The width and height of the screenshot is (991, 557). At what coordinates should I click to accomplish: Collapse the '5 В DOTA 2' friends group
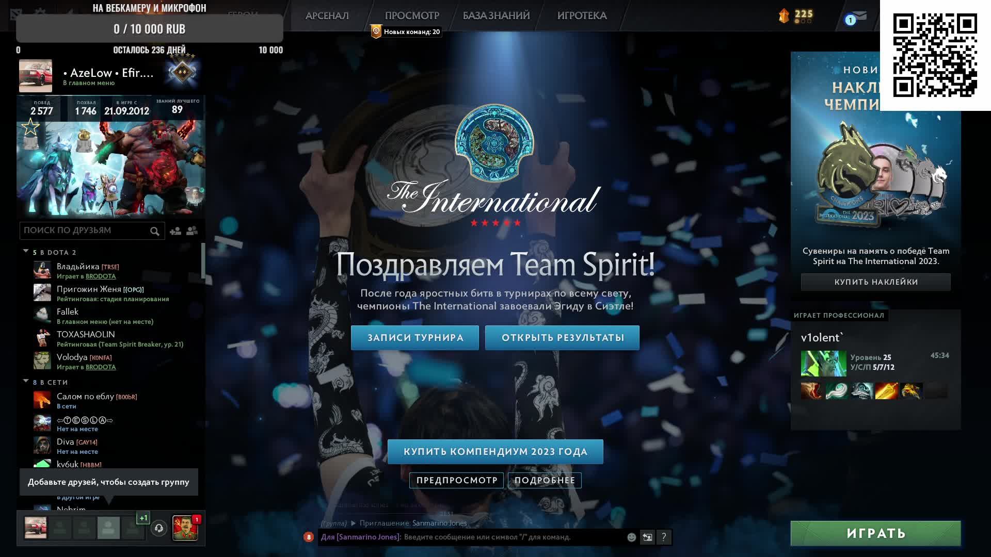point(26,251)
